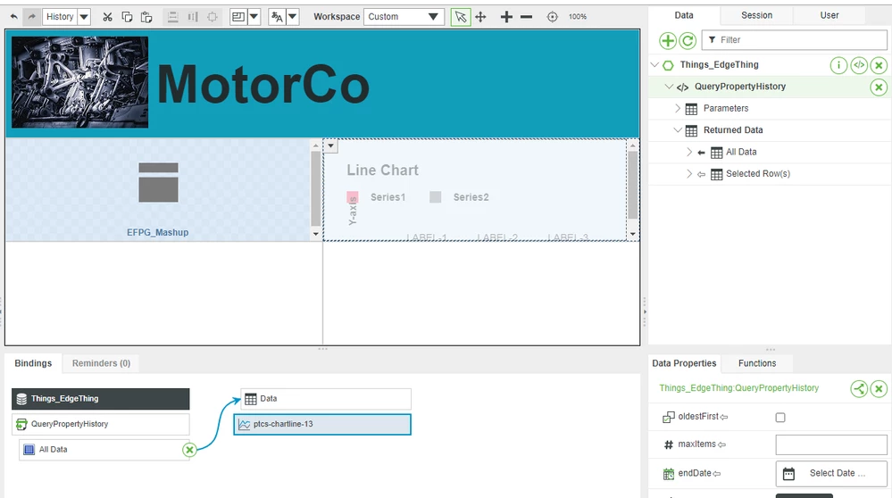Click the copy icon in the toolbar
892x498 pixels.
click(127, 16)
